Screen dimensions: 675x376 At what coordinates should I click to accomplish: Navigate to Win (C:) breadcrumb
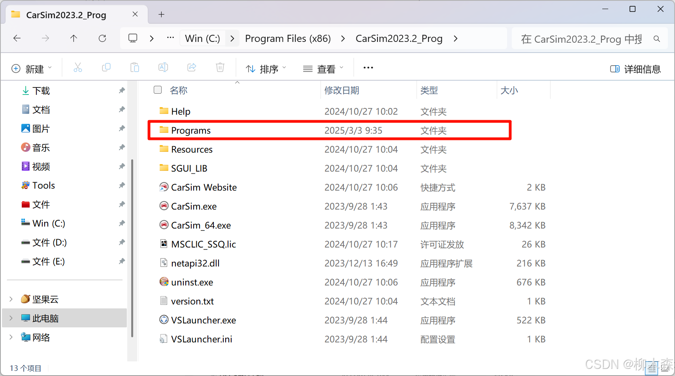coord(202,38)
